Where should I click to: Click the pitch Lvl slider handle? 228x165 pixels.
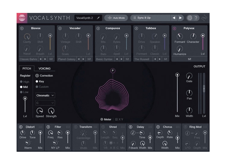coord(25,99)
